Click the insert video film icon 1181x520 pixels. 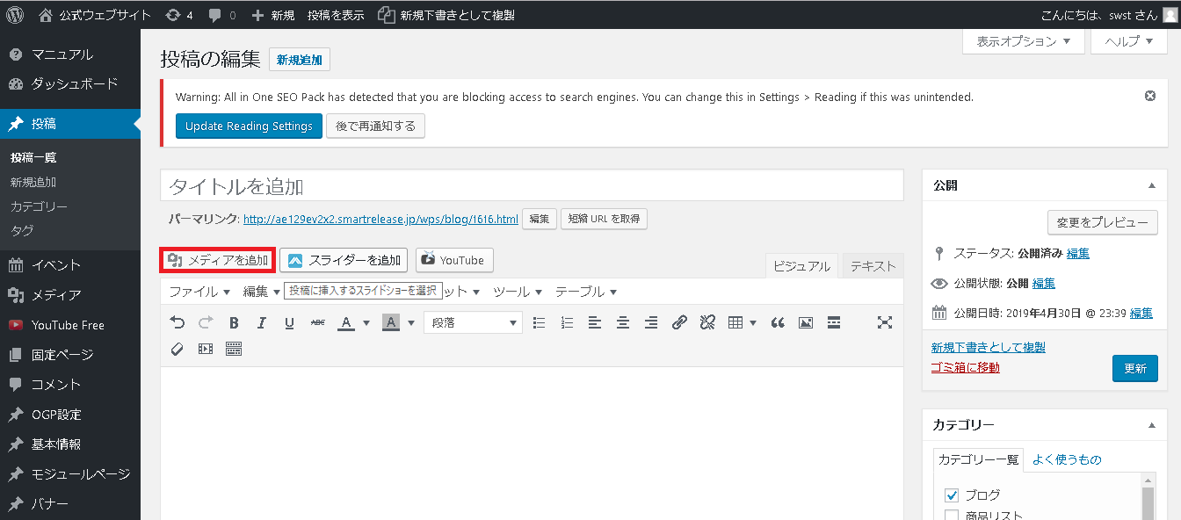tap(206, 349)
